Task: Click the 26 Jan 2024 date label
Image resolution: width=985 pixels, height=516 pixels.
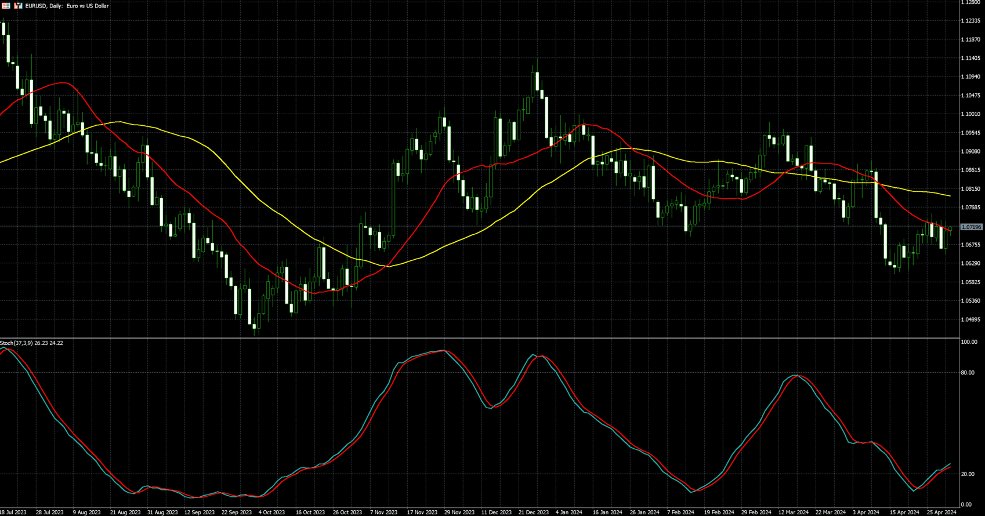Action: pos(644,513)
